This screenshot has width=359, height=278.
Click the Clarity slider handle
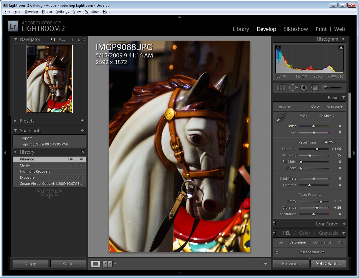(x=321, y=201)
